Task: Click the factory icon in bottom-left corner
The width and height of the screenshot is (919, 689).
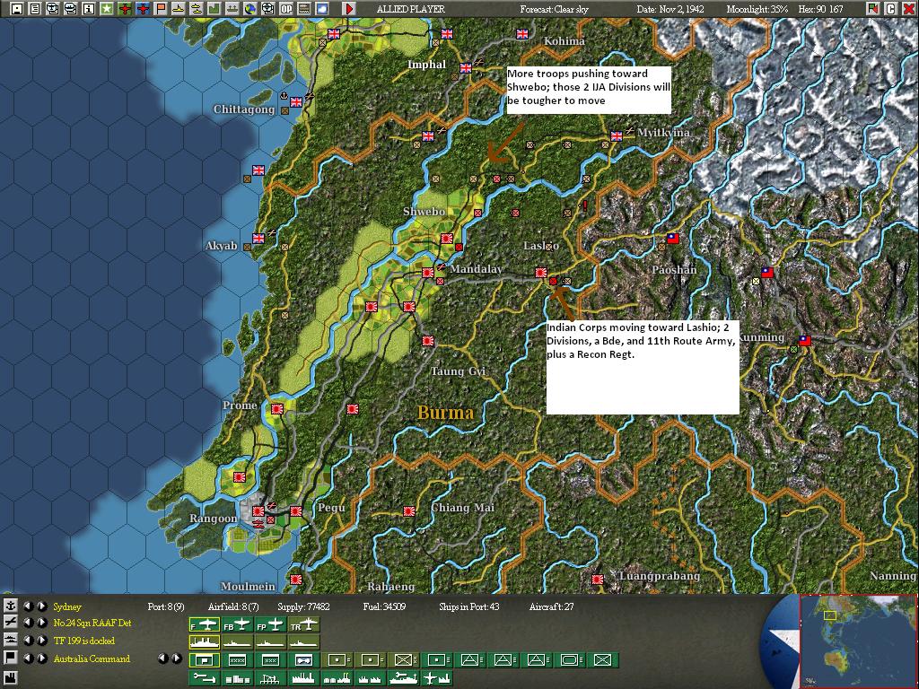Action: 11,678
